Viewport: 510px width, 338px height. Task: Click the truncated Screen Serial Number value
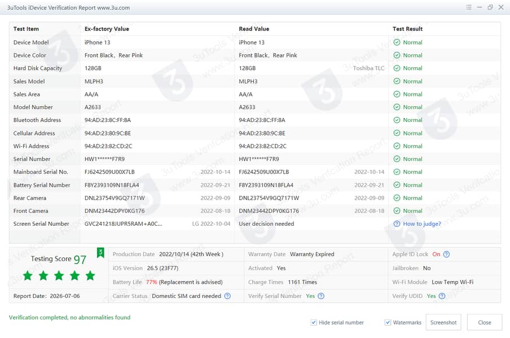click(x=124, y=224)
